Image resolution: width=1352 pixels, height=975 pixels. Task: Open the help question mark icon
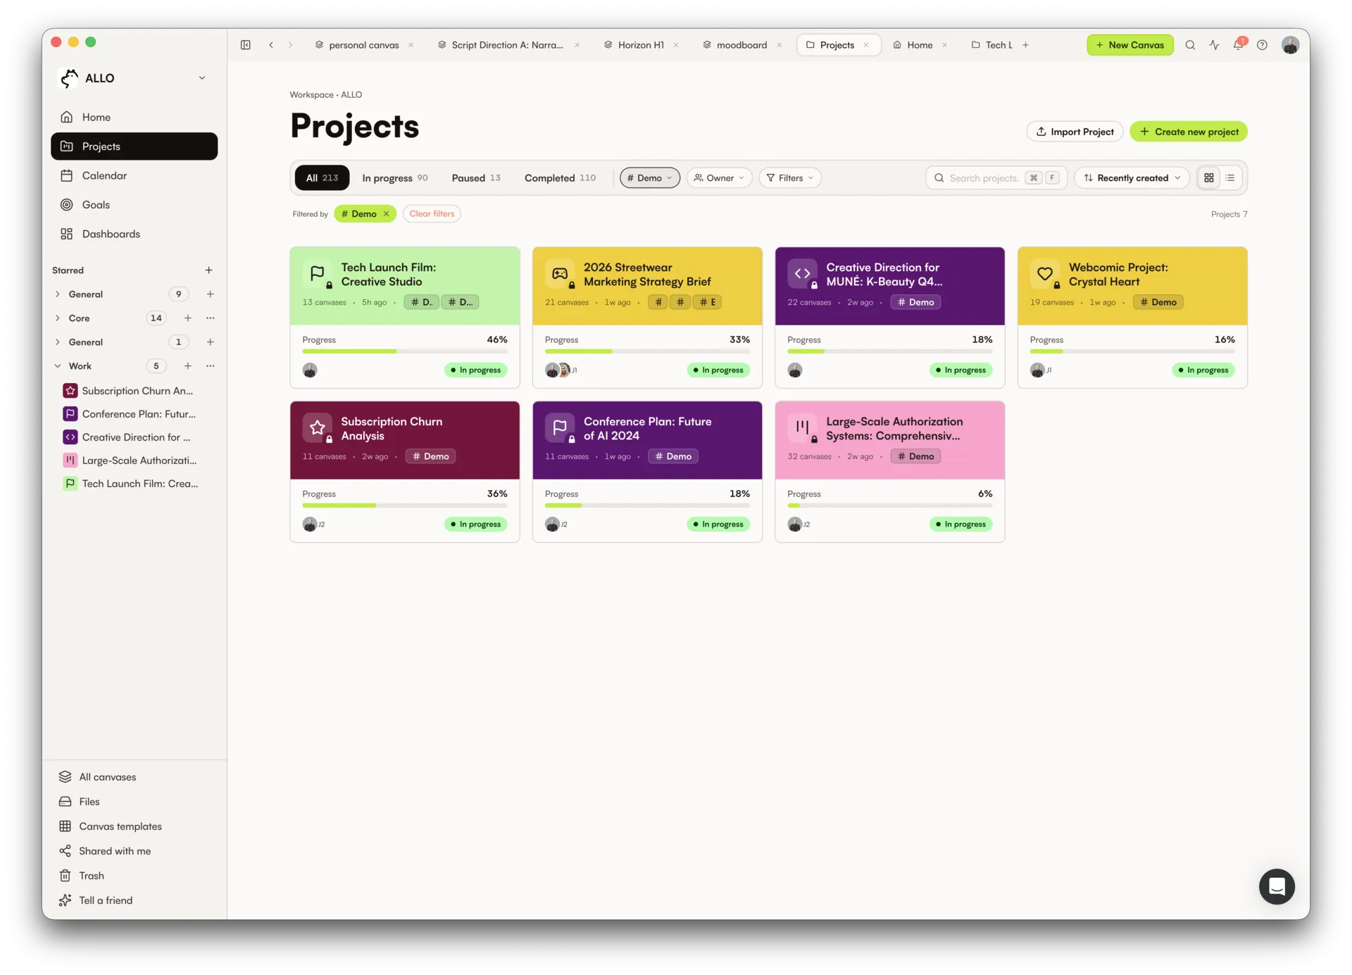point(1262,45)
